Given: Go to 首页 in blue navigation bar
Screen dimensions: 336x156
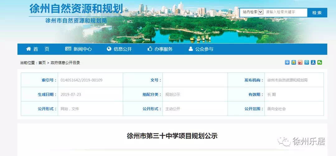Looking at the screenshot, I should 38,49.
